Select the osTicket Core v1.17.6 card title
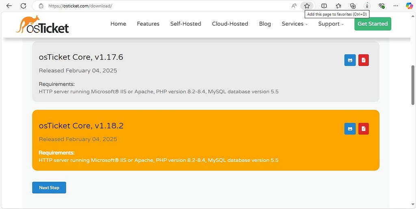The image size is (416, 209). pos(81,57)
